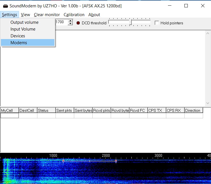Open the About menu
211x184 pixels.
pyautogui.click(x=94, y=15)
